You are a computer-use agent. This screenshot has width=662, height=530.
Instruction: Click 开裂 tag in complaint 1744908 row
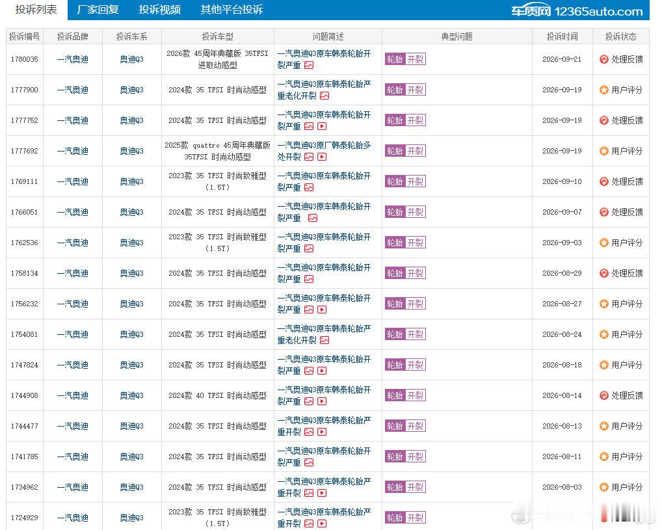click(x=416, y=395)
